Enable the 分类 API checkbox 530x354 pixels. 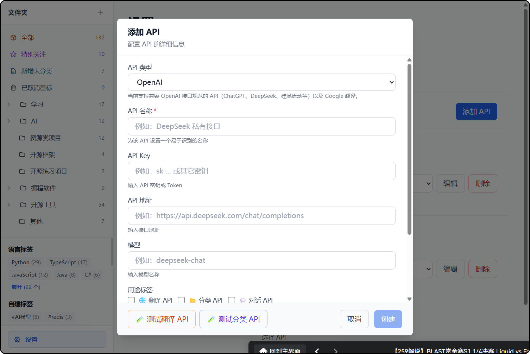(181, 300)
